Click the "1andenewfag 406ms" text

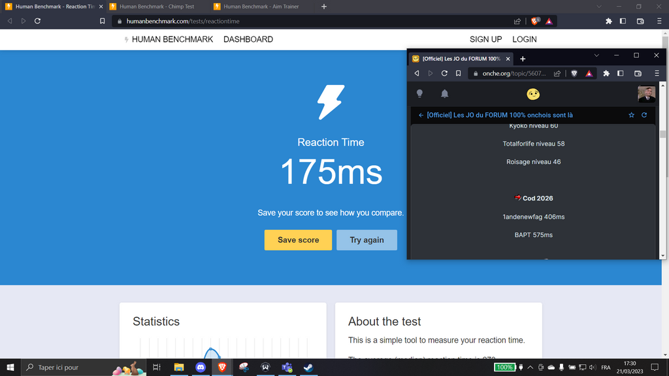[x=533, y=217]
